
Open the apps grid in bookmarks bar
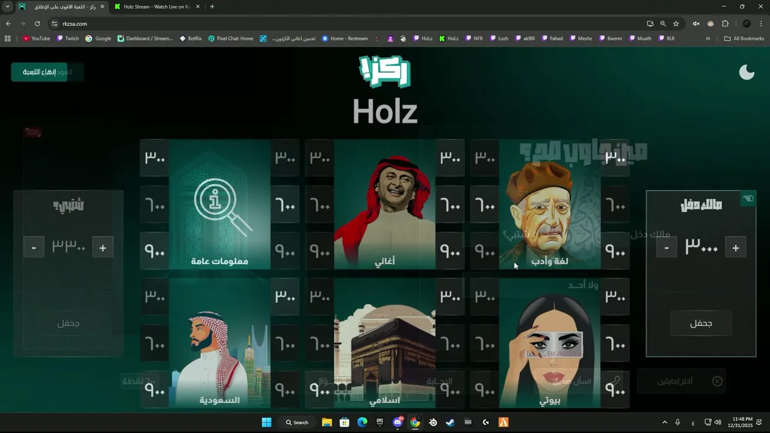click(x=7, y=38)
